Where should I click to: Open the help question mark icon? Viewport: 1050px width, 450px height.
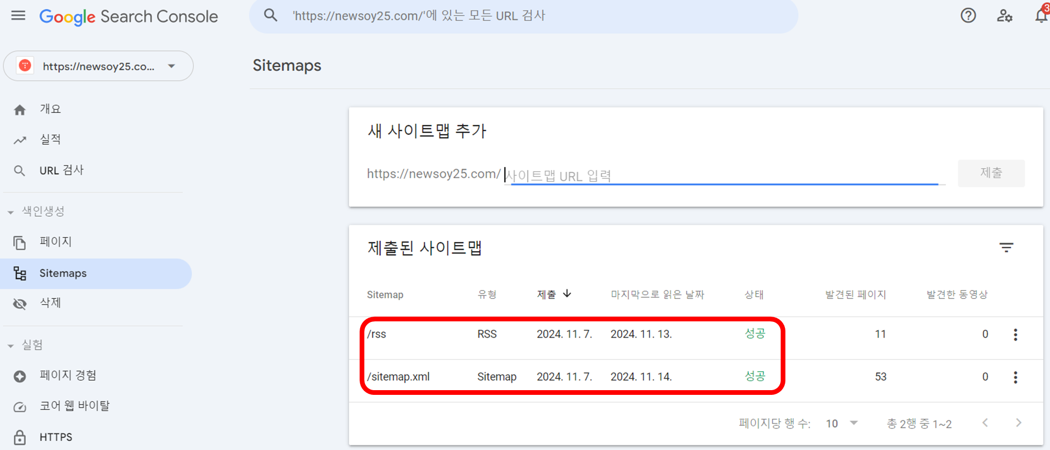point(968,15)
